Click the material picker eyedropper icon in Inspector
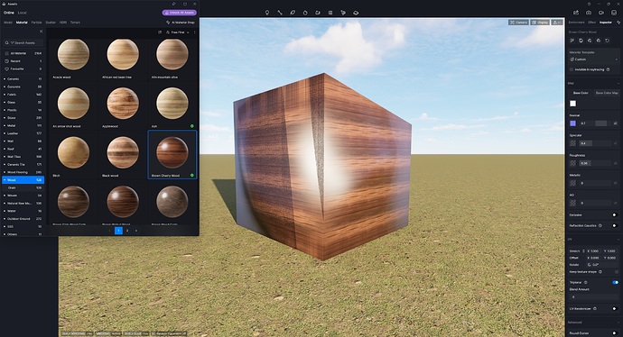 pyautogui.click(x=572, y=41)
